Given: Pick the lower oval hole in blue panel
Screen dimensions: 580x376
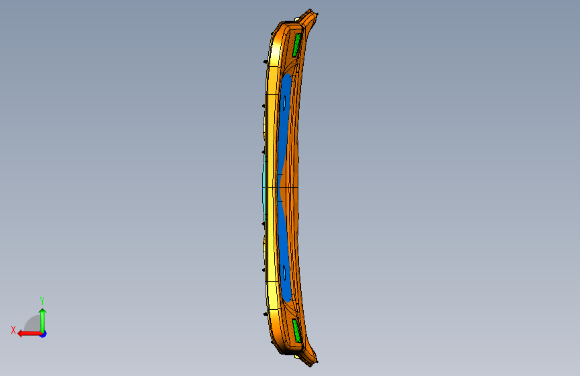Looking at the screenshot, I should [x=284, y=272].
